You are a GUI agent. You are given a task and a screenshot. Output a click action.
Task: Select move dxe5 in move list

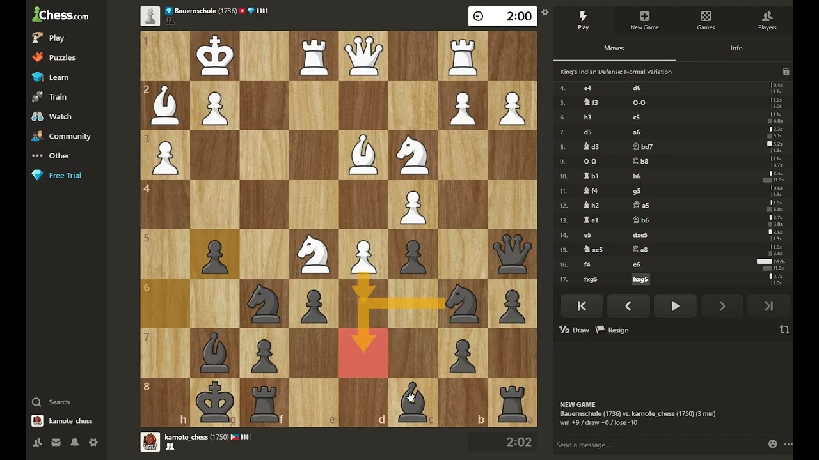point(640,235)
